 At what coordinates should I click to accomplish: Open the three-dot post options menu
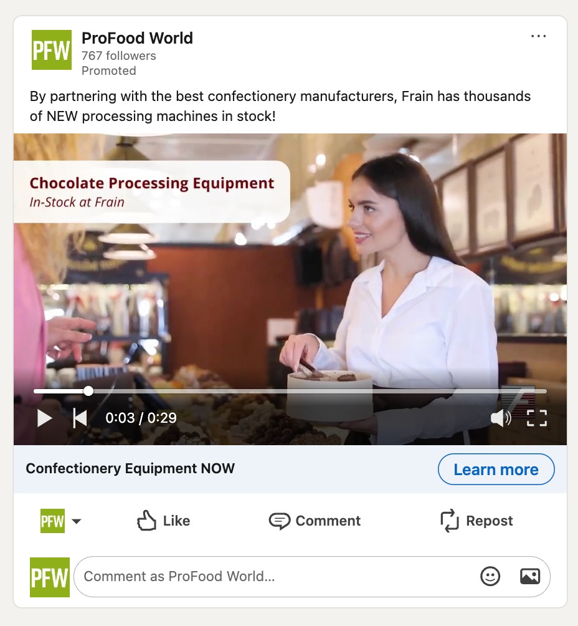538,36
